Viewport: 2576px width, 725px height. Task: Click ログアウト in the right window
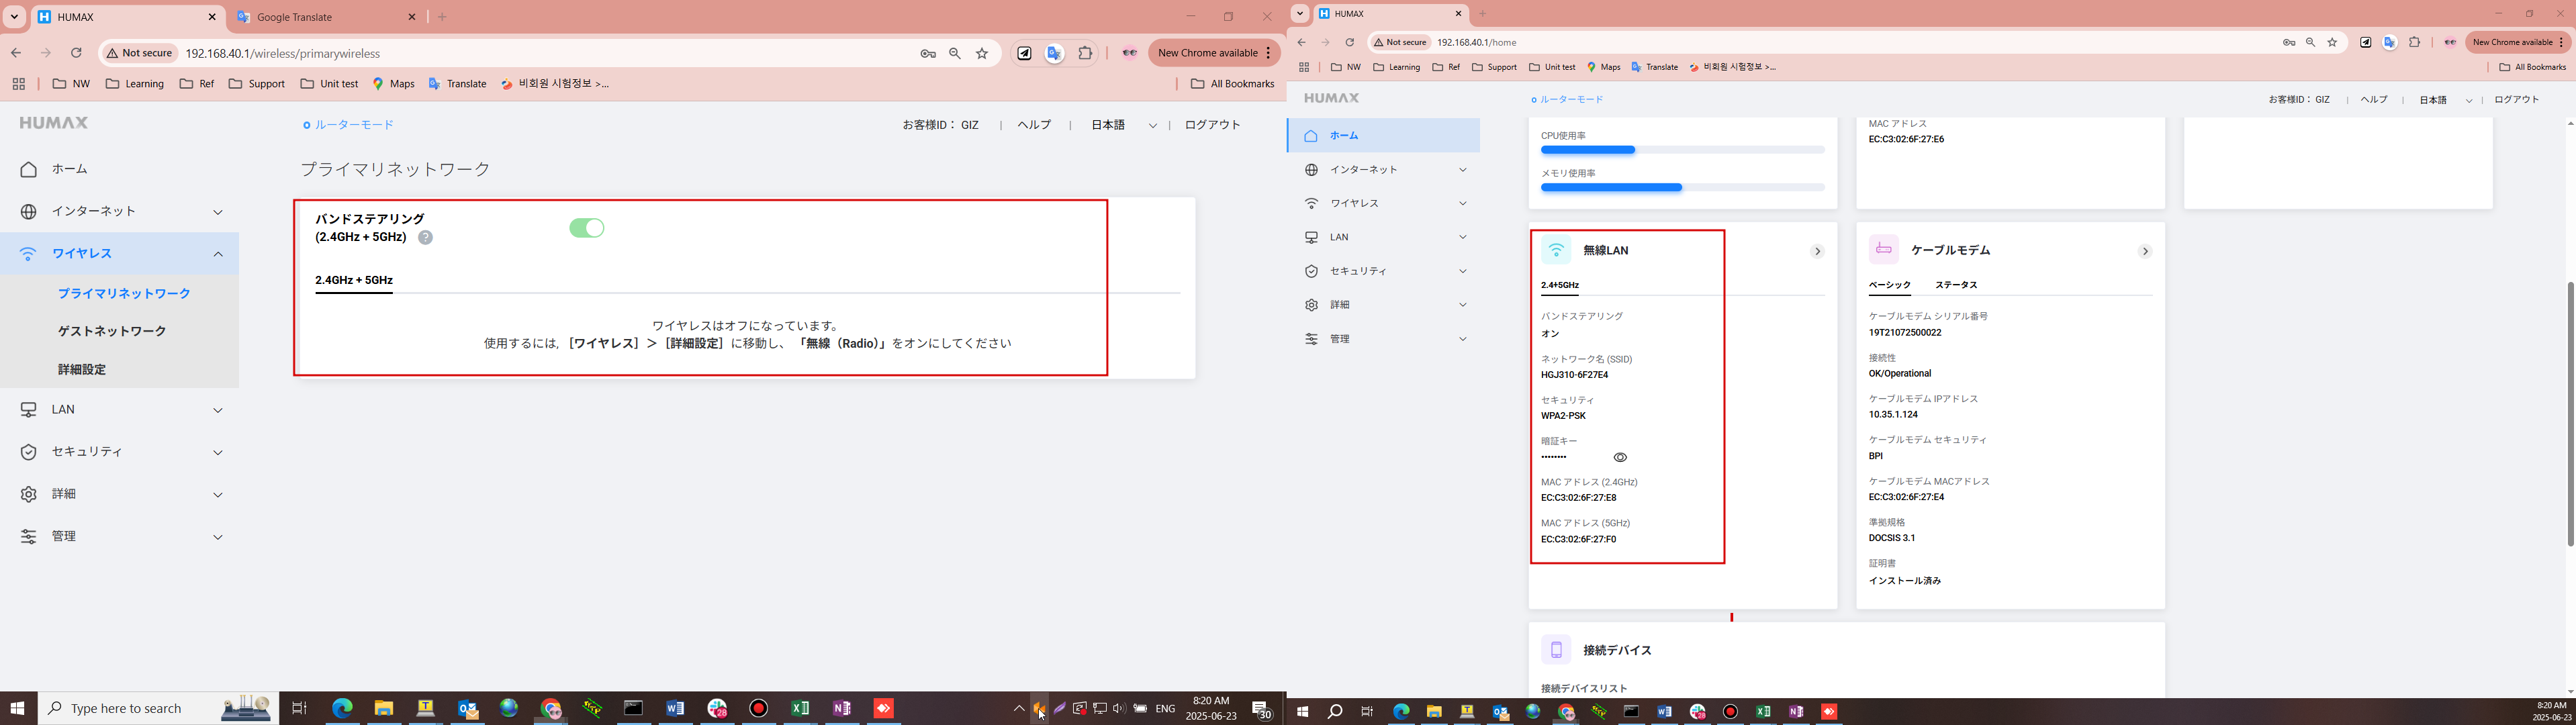click(x=2516, y=100)
